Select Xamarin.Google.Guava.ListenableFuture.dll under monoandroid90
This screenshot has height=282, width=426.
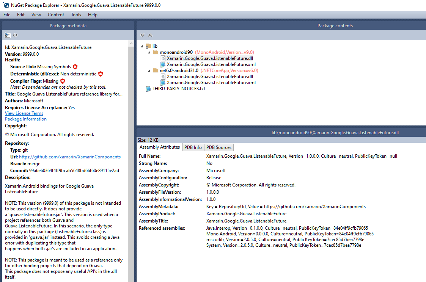coord(210,58)
